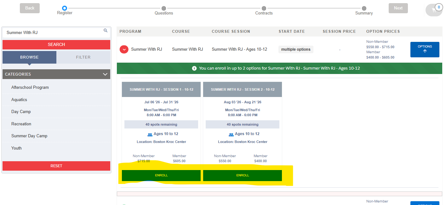The width and height of the screenshot is (446, 205).
Task: Collapse the Categories panel chevron
Action: tap(105, 74)
